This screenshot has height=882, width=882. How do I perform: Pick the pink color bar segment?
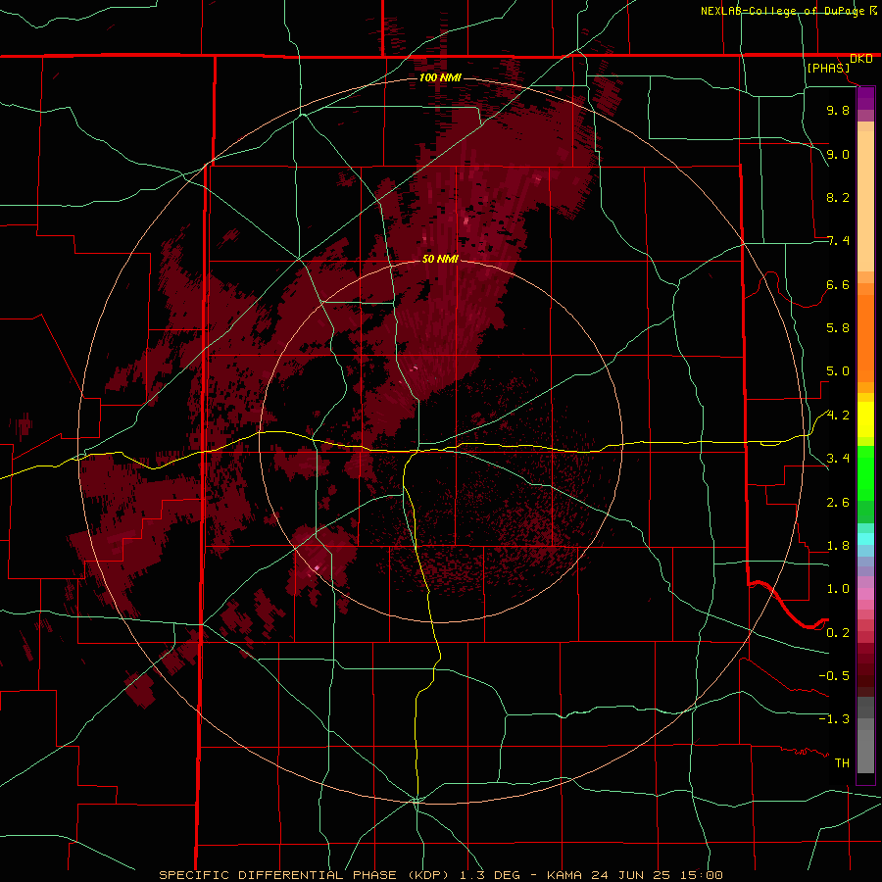click(865, 594)
